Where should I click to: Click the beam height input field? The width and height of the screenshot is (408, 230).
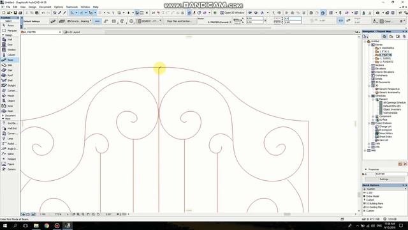tap(254, 19)
